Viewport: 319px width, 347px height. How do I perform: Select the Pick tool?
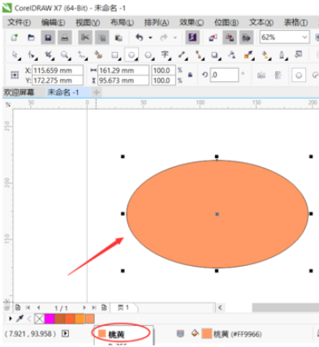click(15, 55)
